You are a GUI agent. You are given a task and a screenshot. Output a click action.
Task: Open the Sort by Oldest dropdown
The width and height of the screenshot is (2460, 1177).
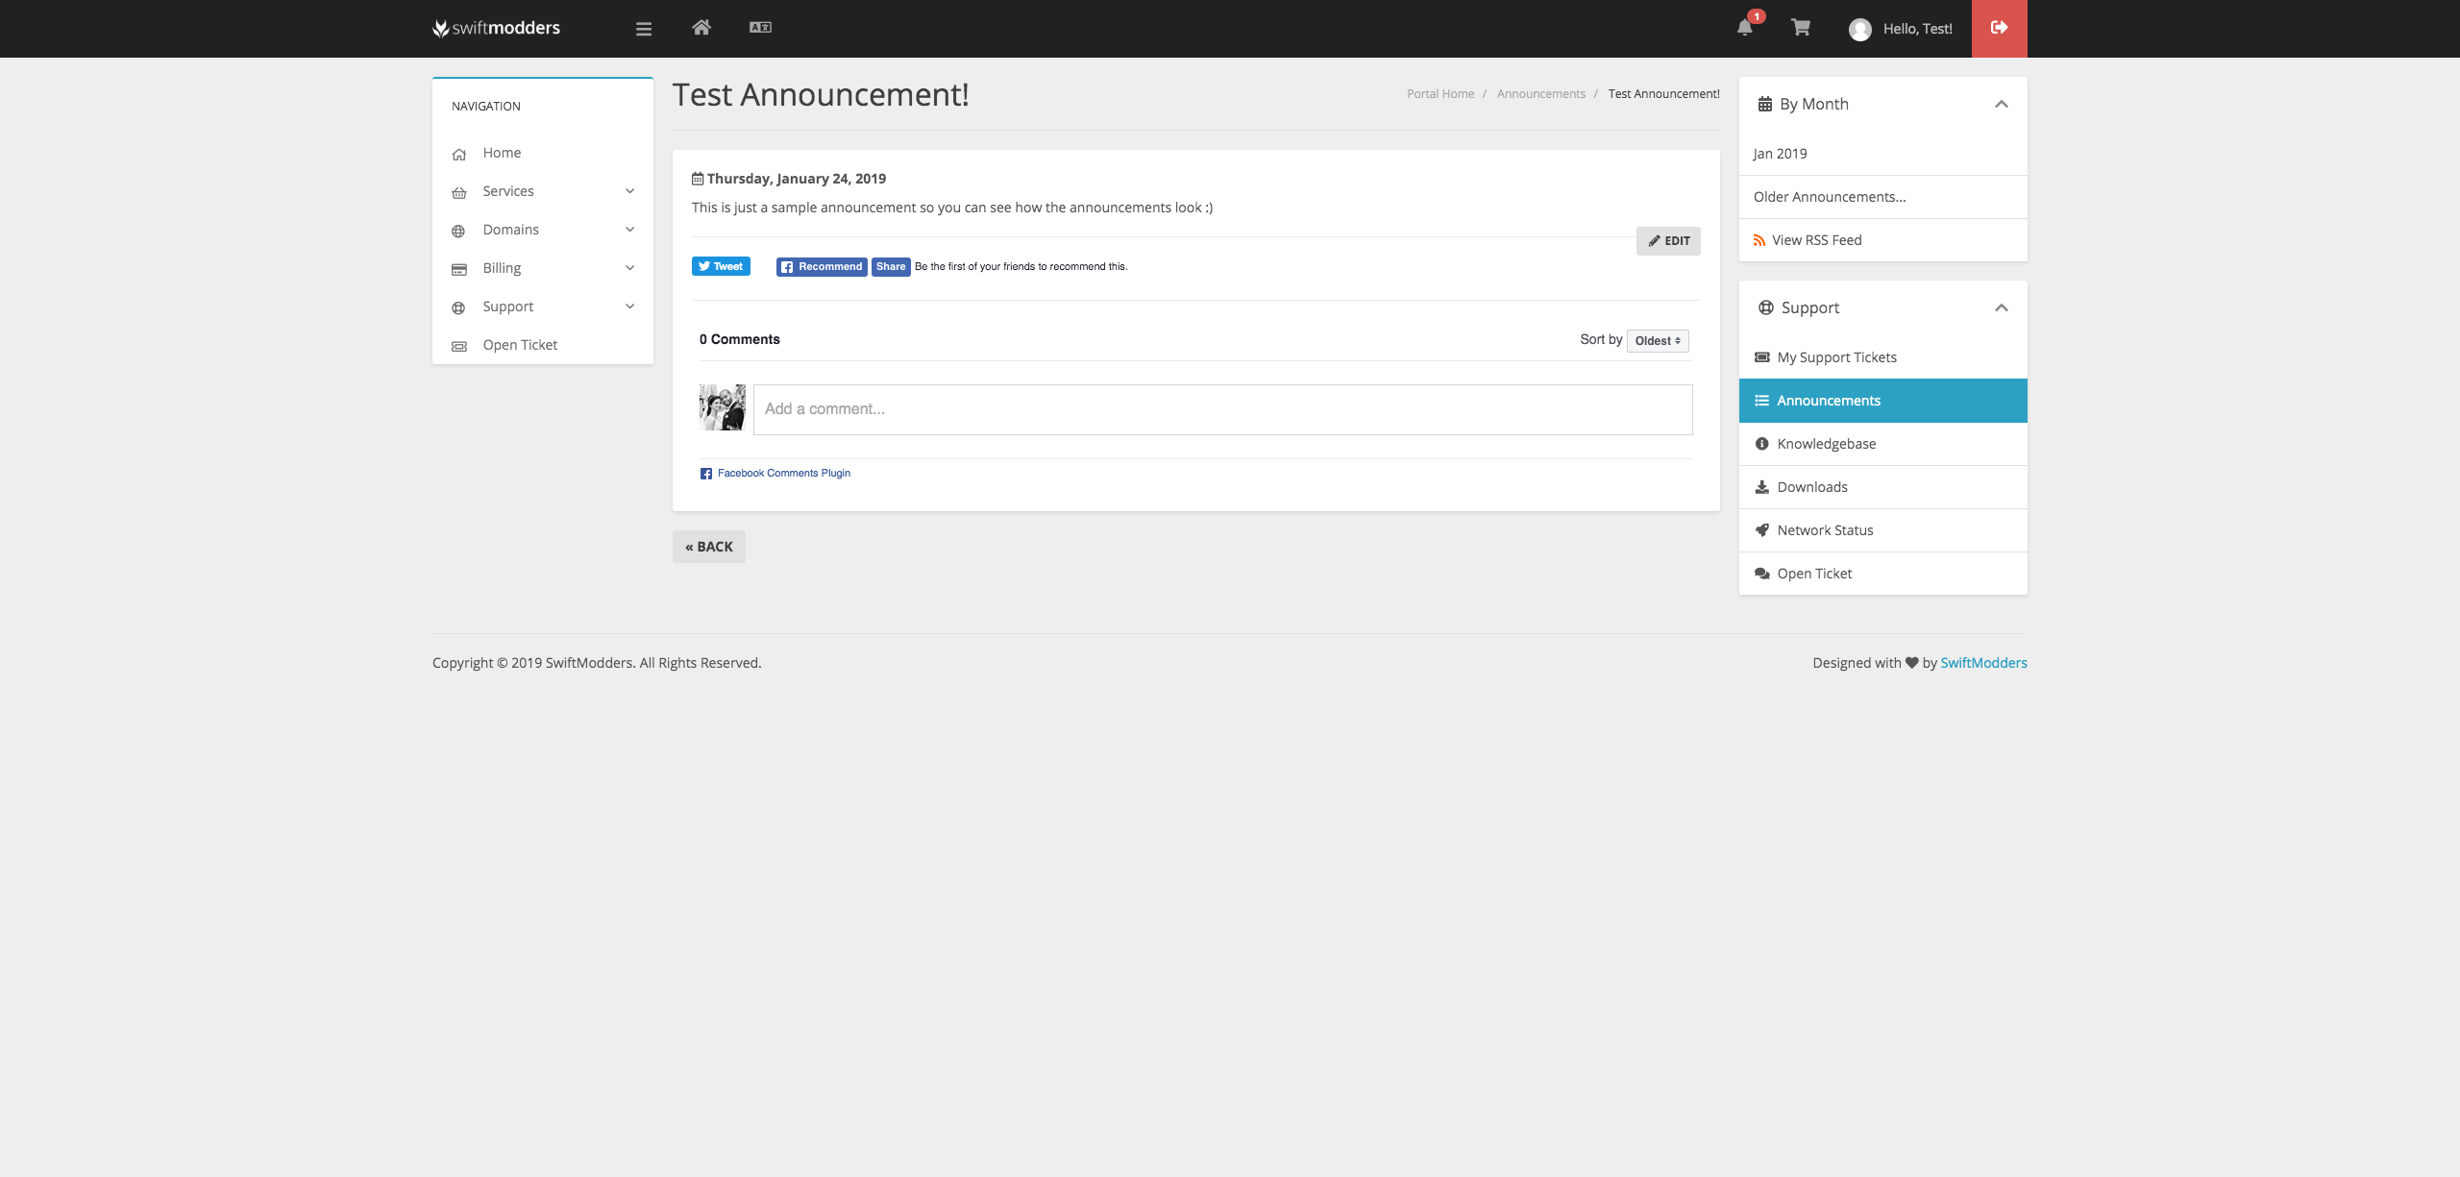point(1658,341)
